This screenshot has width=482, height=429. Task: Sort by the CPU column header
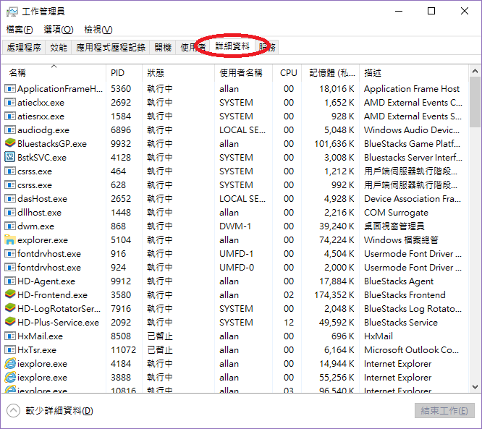tap(287, 73)
